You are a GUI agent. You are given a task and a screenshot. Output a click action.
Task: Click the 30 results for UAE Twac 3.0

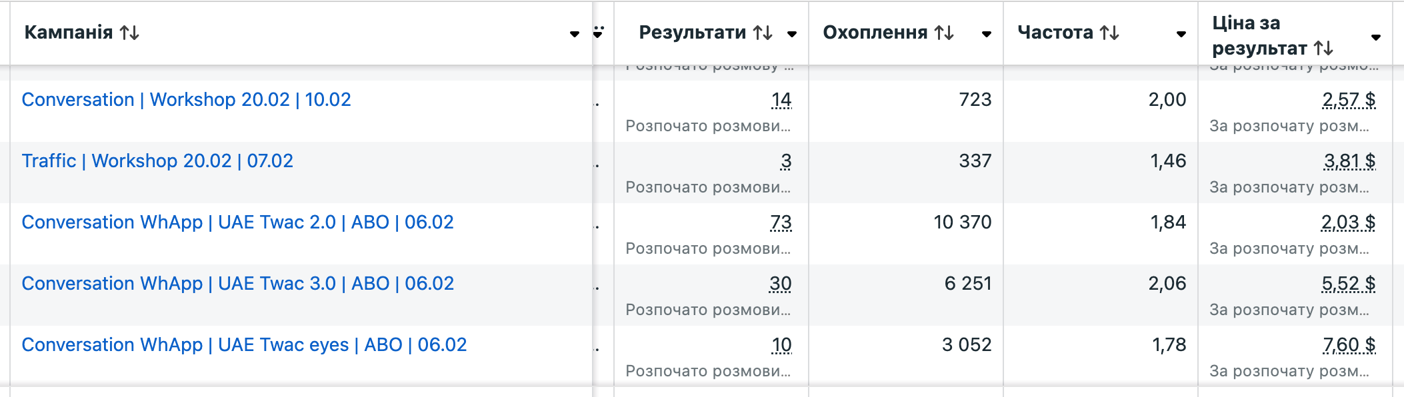coord(781,284)
